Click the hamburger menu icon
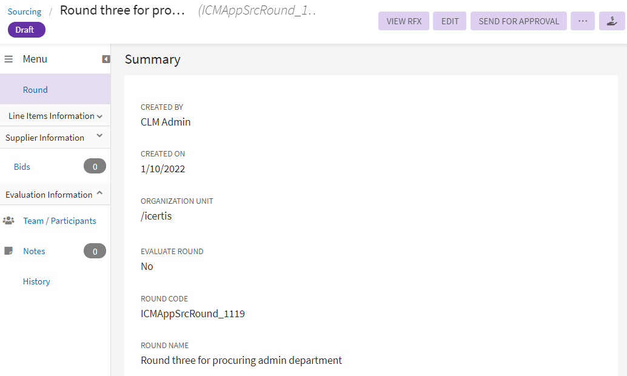Image resolution: width=627 pixels, height=376 pixels. 8,59
